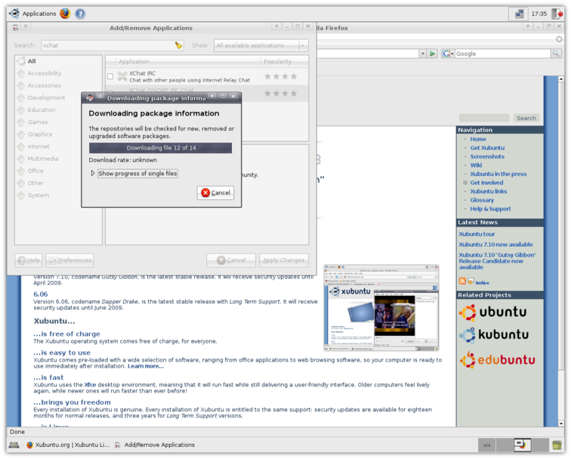Open the Get Xubuntu link
571x459 pixels.
pos(487,148)
